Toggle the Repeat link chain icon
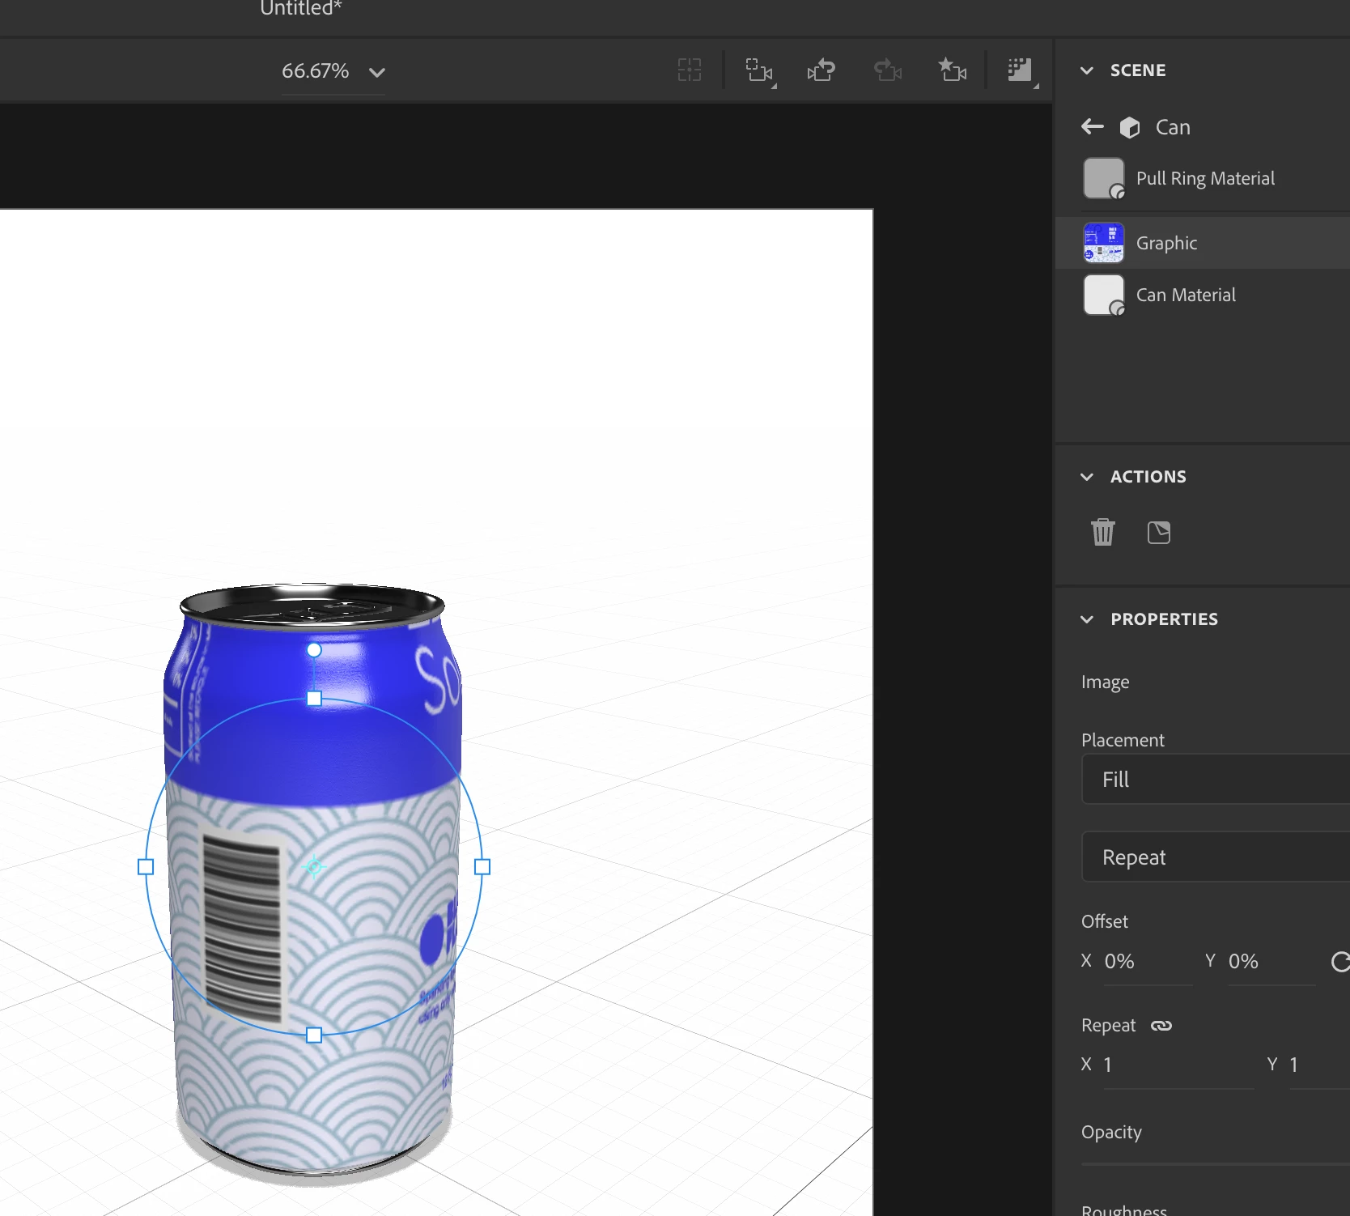Image resolution: width=1350 pixels, height=1216 pixels. (1161, 1026)
